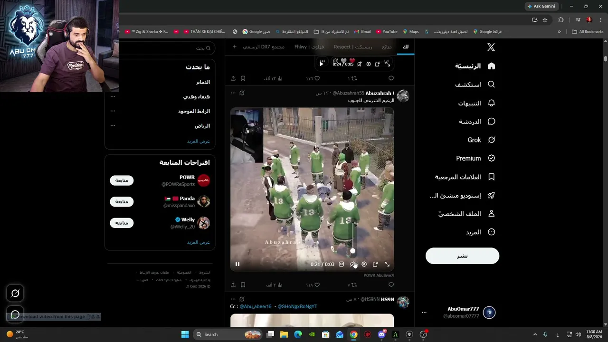This screenshot has height=342, width=608.
Task: Play the top video at 0:24
Action: click(x=322, y=63)
